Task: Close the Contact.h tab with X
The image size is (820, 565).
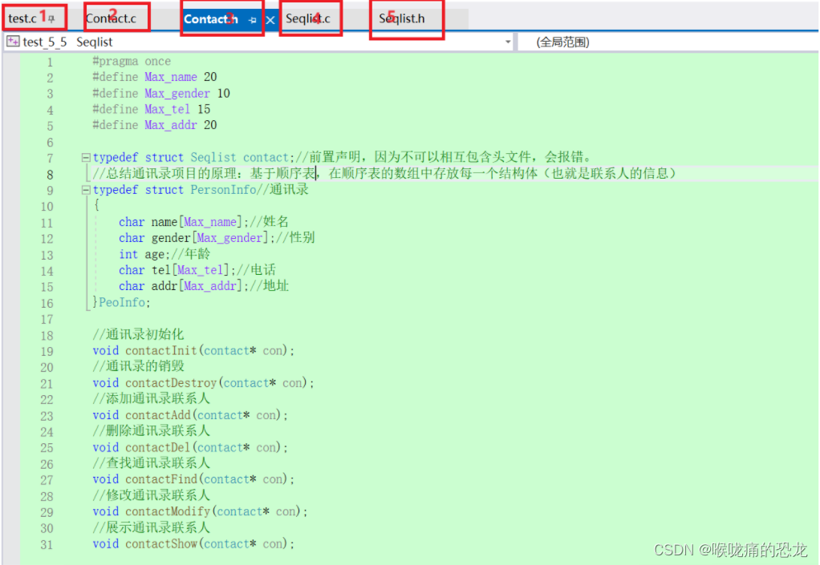Action: pyautogui.click(x=270, y=20)
